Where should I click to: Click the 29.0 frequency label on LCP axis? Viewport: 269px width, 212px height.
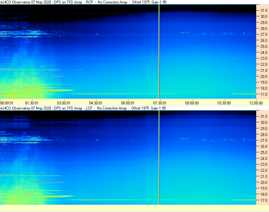(x=264, y=128)
